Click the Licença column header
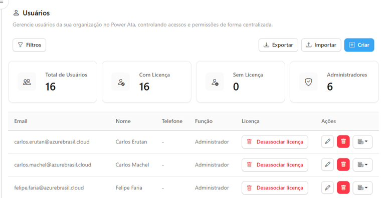The height and width of the screenshot is (198, 385). coord(250,121)
